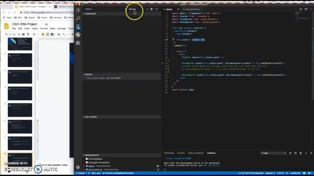
Task: Toggle the plus_button.js breakpoint checkbox
Action: coord(87,170)
